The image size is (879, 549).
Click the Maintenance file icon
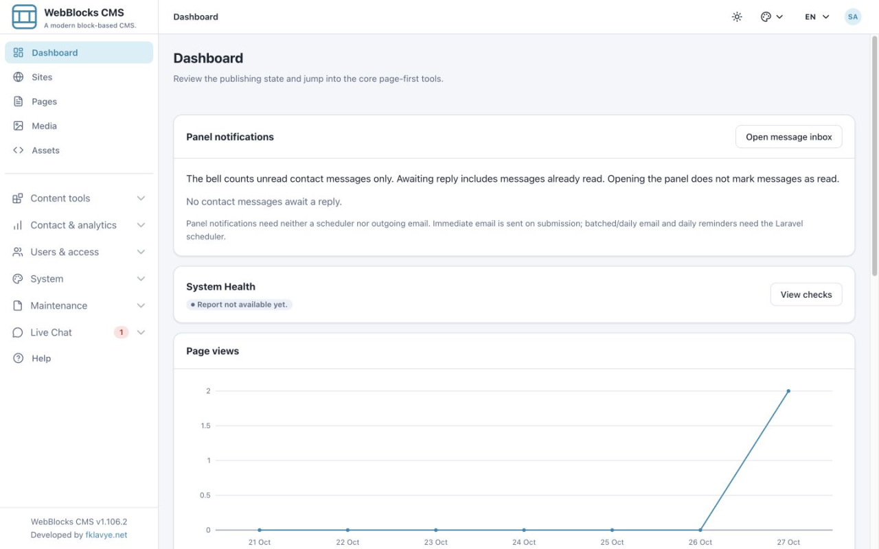[18, 305]
